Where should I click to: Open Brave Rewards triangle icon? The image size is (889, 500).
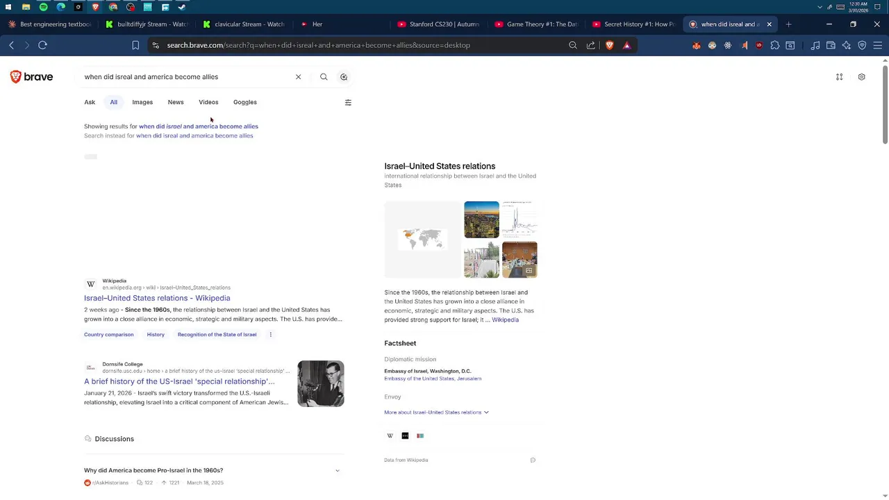point(626,45)
